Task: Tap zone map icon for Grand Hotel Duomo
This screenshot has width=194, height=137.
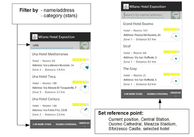Action: [x=175, y=36]
